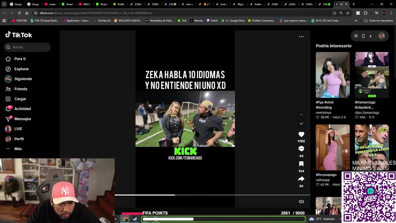Go to previous video arrow
Viewport: 396px width, 223px height.
click(x=301, y=115)
